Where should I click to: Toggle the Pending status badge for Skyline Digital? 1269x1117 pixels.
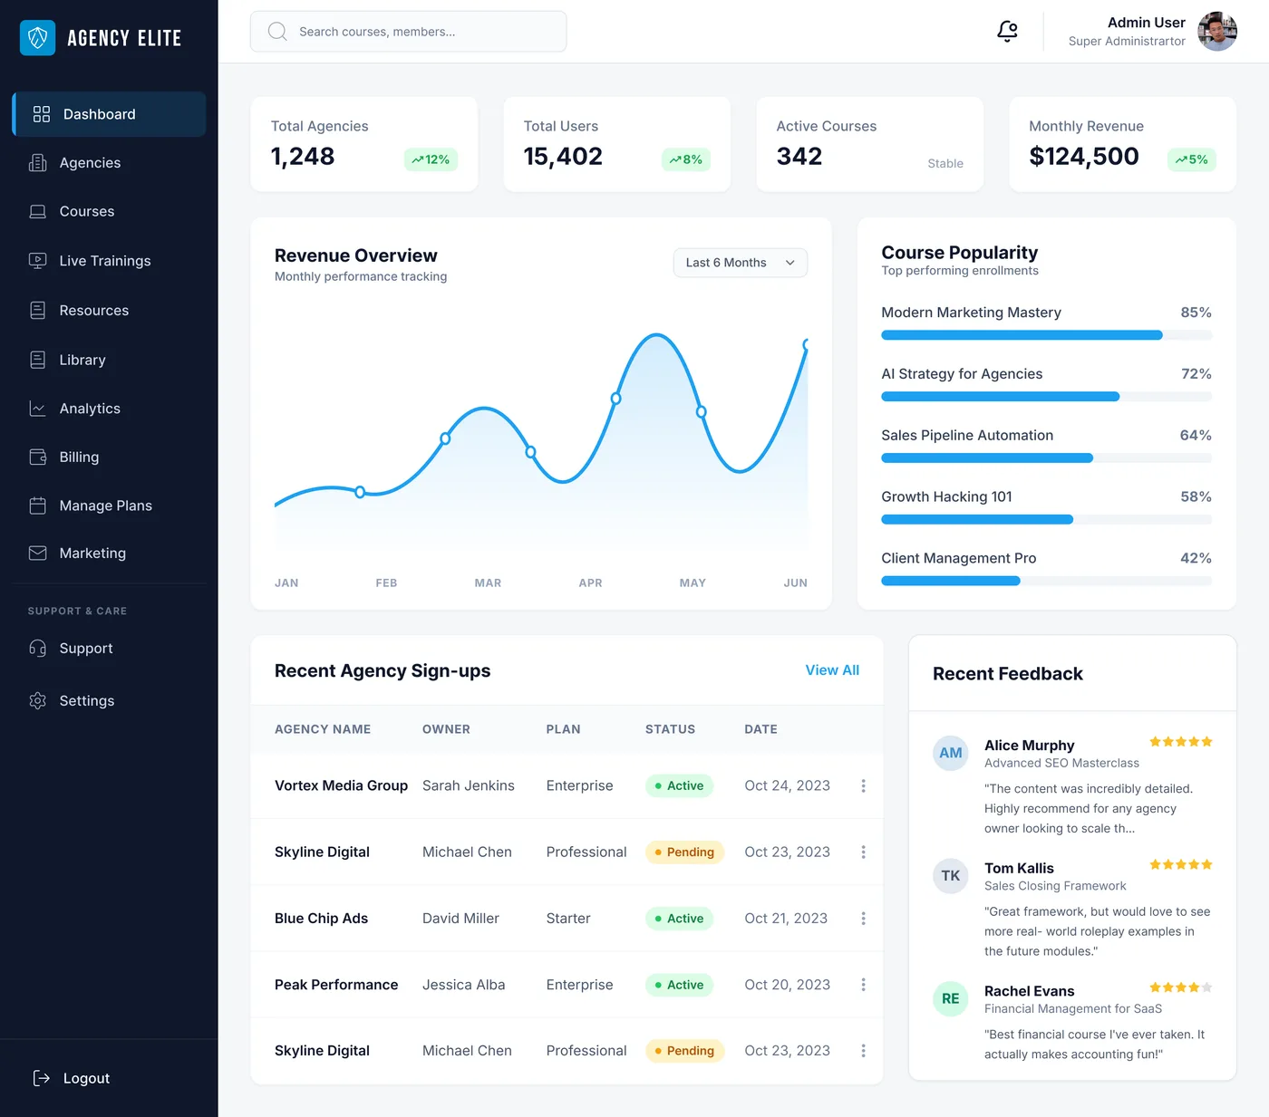(684, 852)
